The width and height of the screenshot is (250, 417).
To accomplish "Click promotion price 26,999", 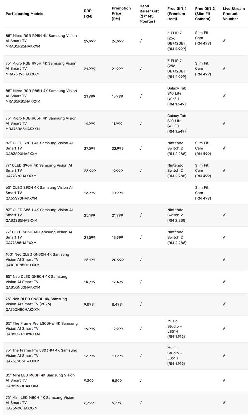I will [x=118, y=41].
